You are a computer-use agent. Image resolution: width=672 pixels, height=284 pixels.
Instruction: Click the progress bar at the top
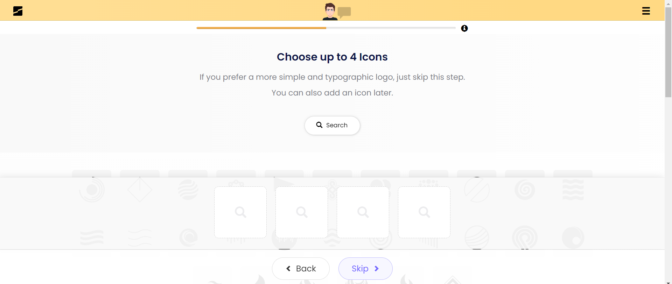[326, 28]
